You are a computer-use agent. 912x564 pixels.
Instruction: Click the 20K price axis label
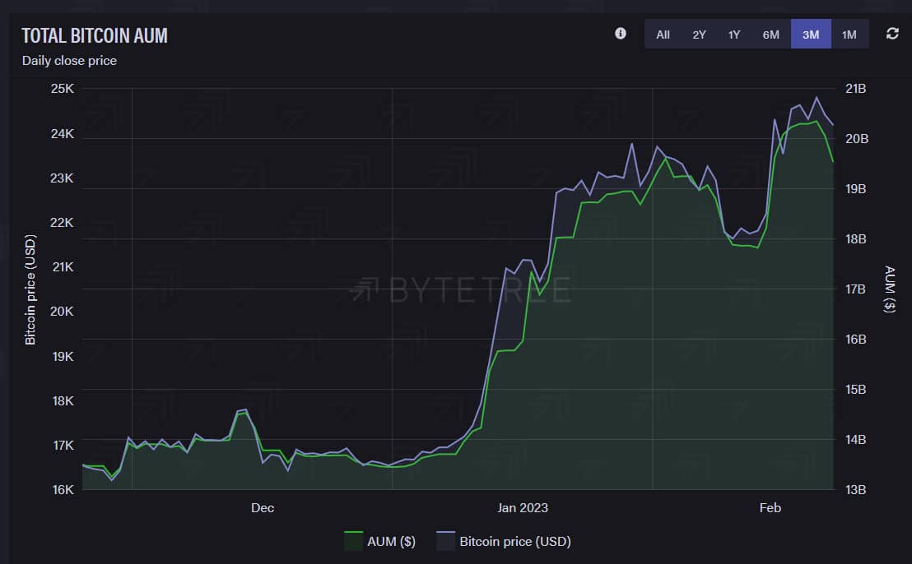pyautogui.click(x=63, y=312)
